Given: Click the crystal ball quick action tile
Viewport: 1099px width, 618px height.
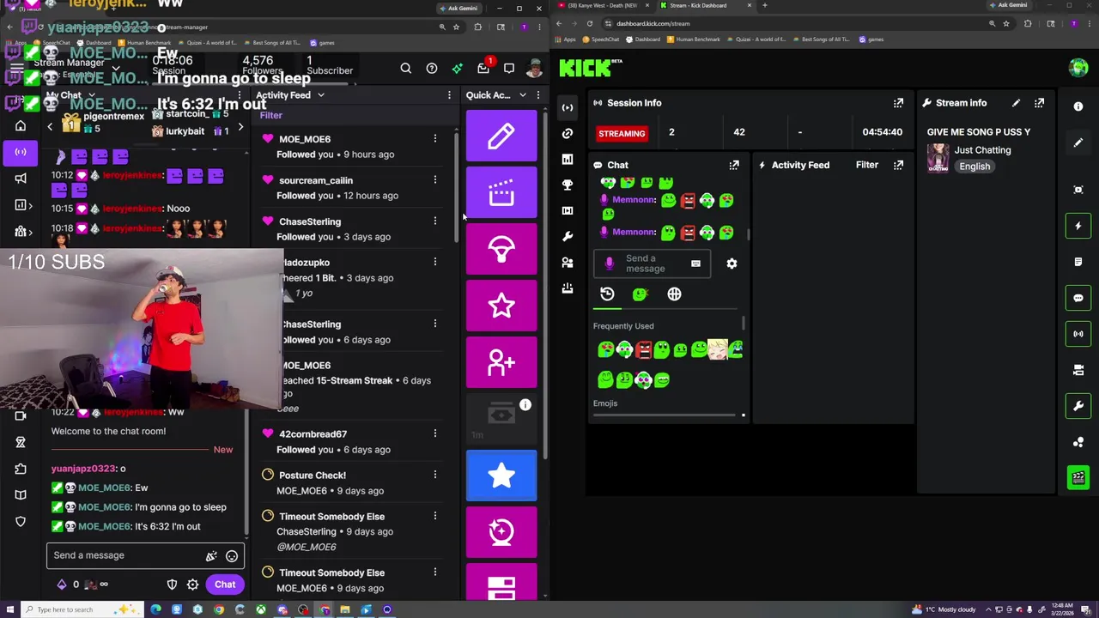Looking at the screenshot, I should pyautogui.click(x=501, y=532).
